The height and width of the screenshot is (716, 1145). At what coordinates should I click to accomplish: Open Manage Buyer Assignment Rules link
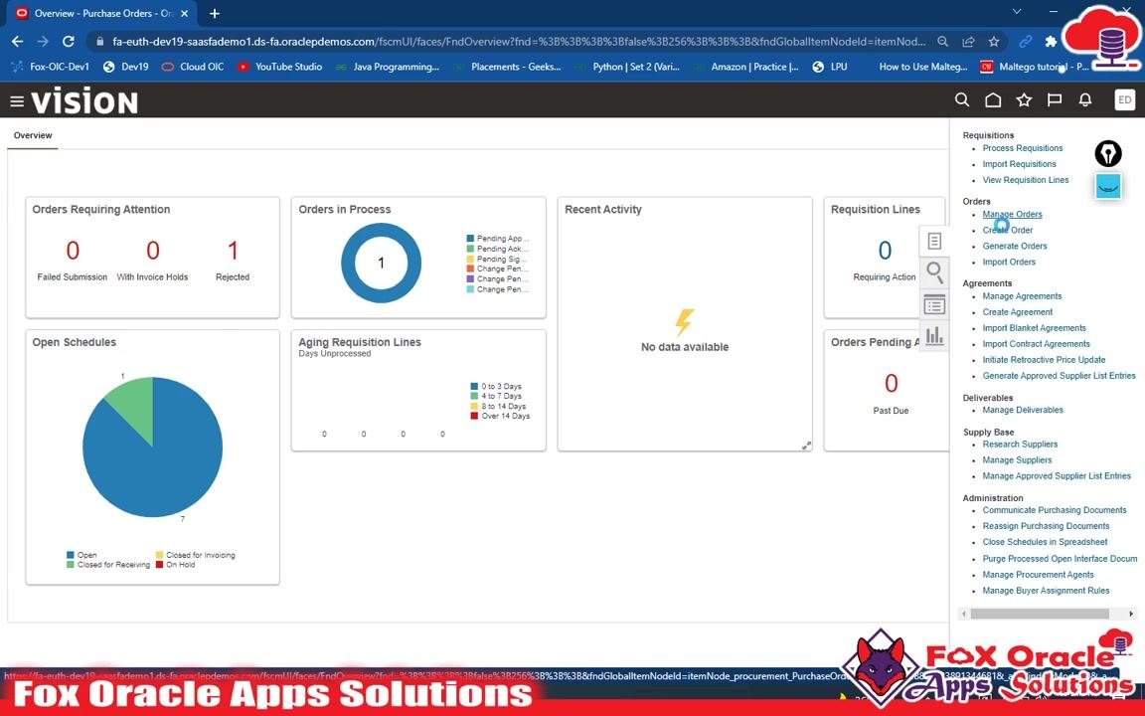click(1046, 591)
